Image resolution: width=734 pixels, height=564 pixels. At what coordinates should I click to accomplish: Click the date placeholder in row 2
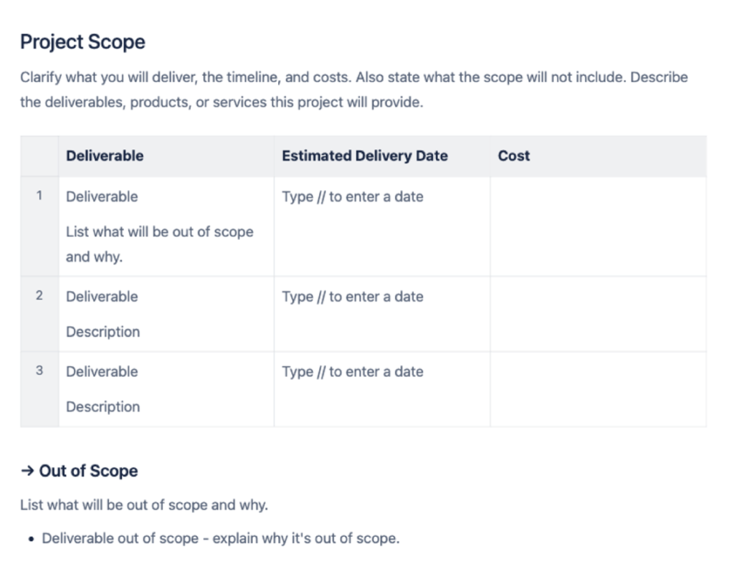[352, 297]
